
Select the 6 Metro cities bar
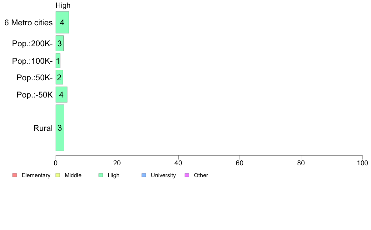[x=62, y=22]
